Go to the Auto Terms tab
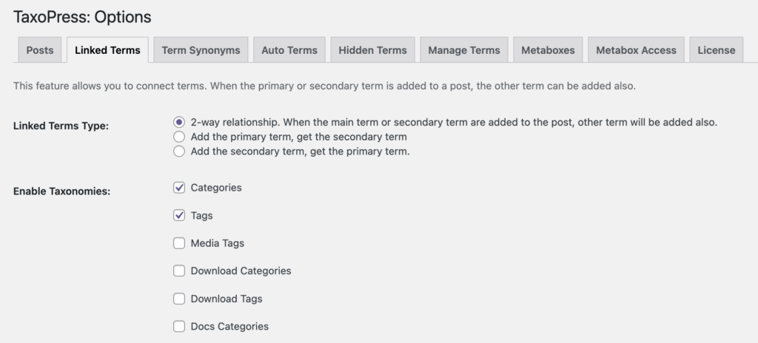The width and height of the screenshot is (758, 343). [289, 50]
